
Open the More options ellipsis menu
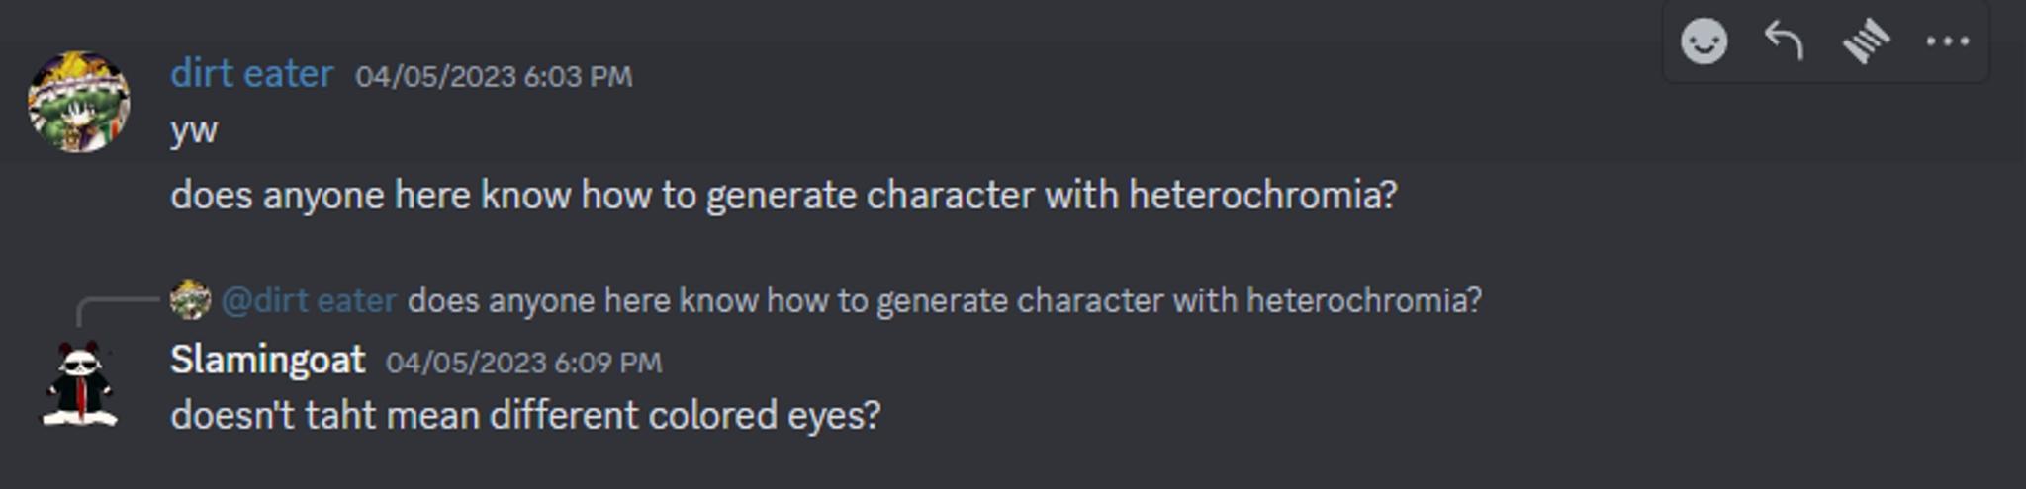(1947, 41)
